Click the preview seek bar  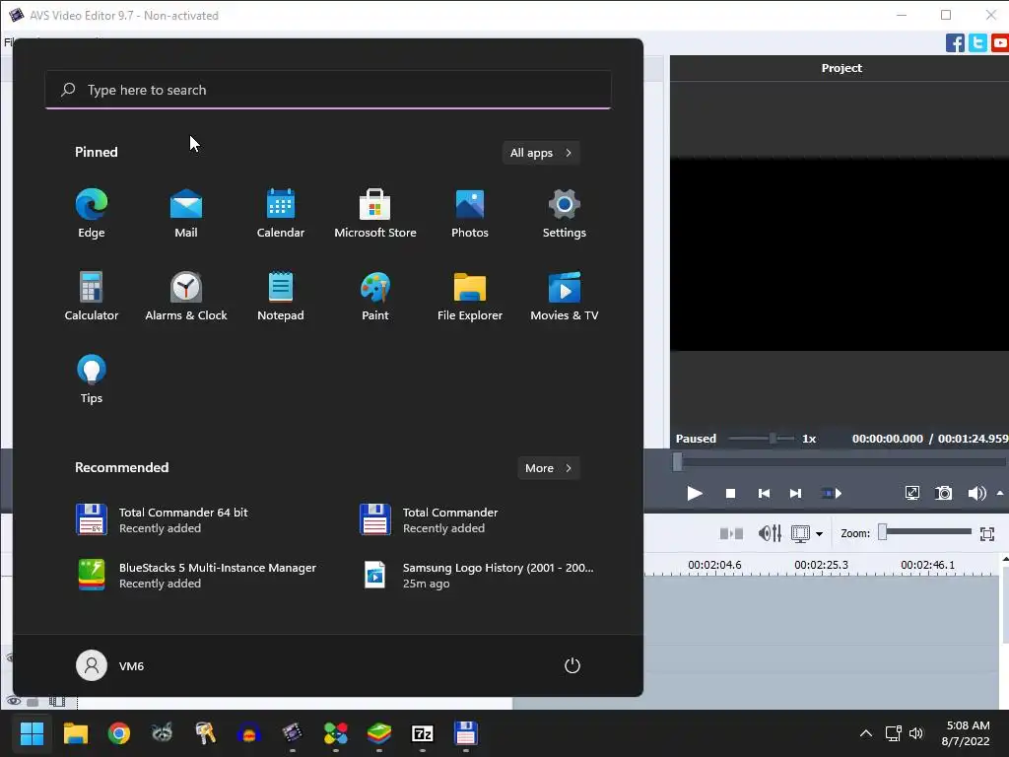pos(840,462)
